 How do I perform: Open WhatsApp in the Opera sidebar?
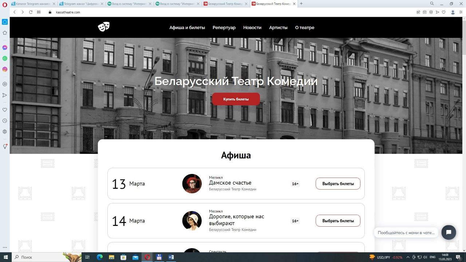tap(5, 58)
